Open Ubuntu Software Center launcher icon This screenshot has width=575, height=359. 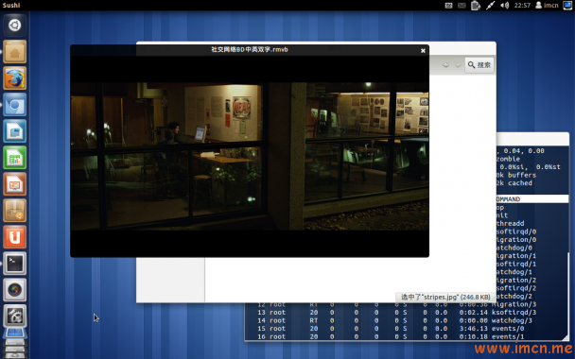click(15, 211)
